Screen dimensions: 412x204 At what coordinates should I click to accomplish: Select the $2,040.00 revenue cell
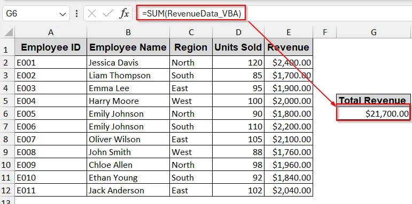click(289, 190)
